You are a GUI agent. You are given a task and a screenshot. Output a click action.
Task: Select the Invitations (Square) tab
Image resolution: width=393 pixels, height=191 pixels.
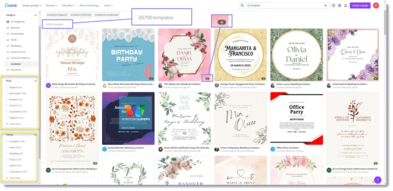point(57,15)
